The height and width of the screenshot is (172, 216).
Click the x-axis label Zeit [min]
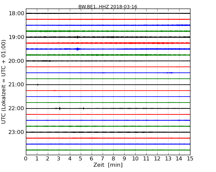108,165
